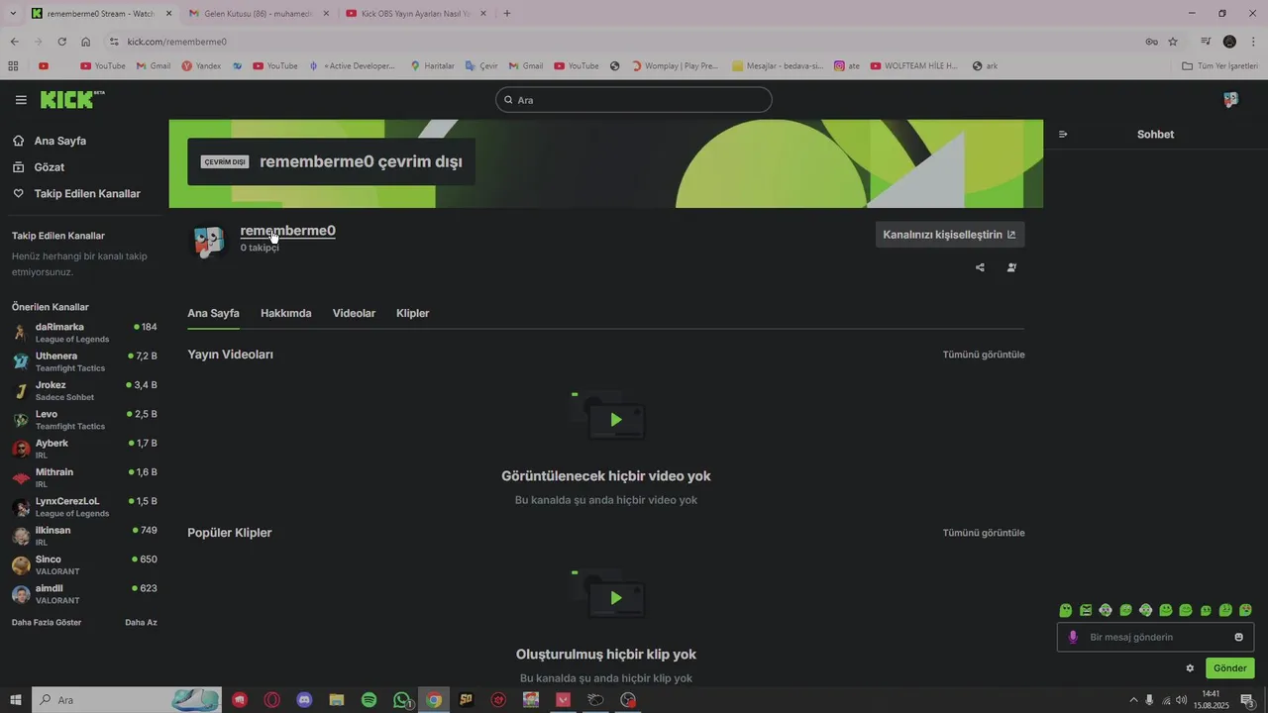Switch to the Hakkımda tab
Image resolution: width=1268 pixels, height=713 pixels.
pos(286,313)
